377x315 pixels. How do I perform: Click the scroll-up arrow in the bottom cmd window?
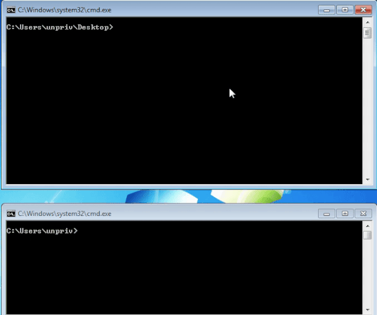[368, 226]
